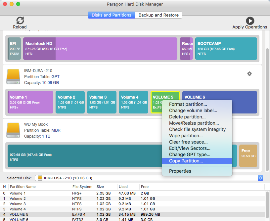
Task: Click Copy Partition... menu item
Action: coord(197,161)
